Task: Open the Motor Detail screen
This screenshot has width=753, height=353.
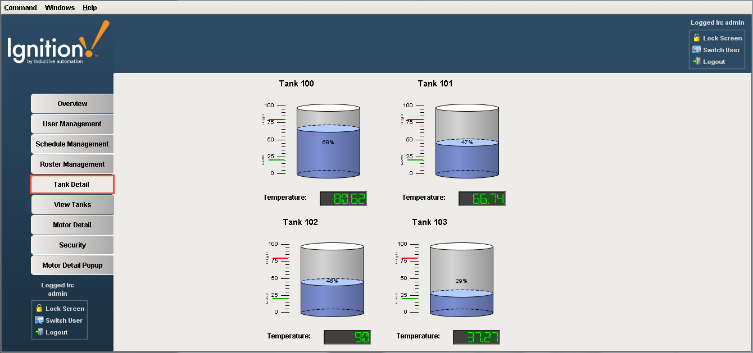Action: (x=72, y=224)
